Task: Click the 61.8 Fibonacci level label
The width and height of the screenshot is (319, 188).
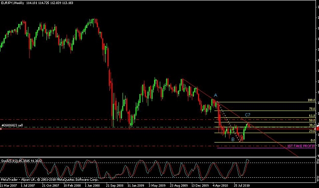Action: pos(312,116)
